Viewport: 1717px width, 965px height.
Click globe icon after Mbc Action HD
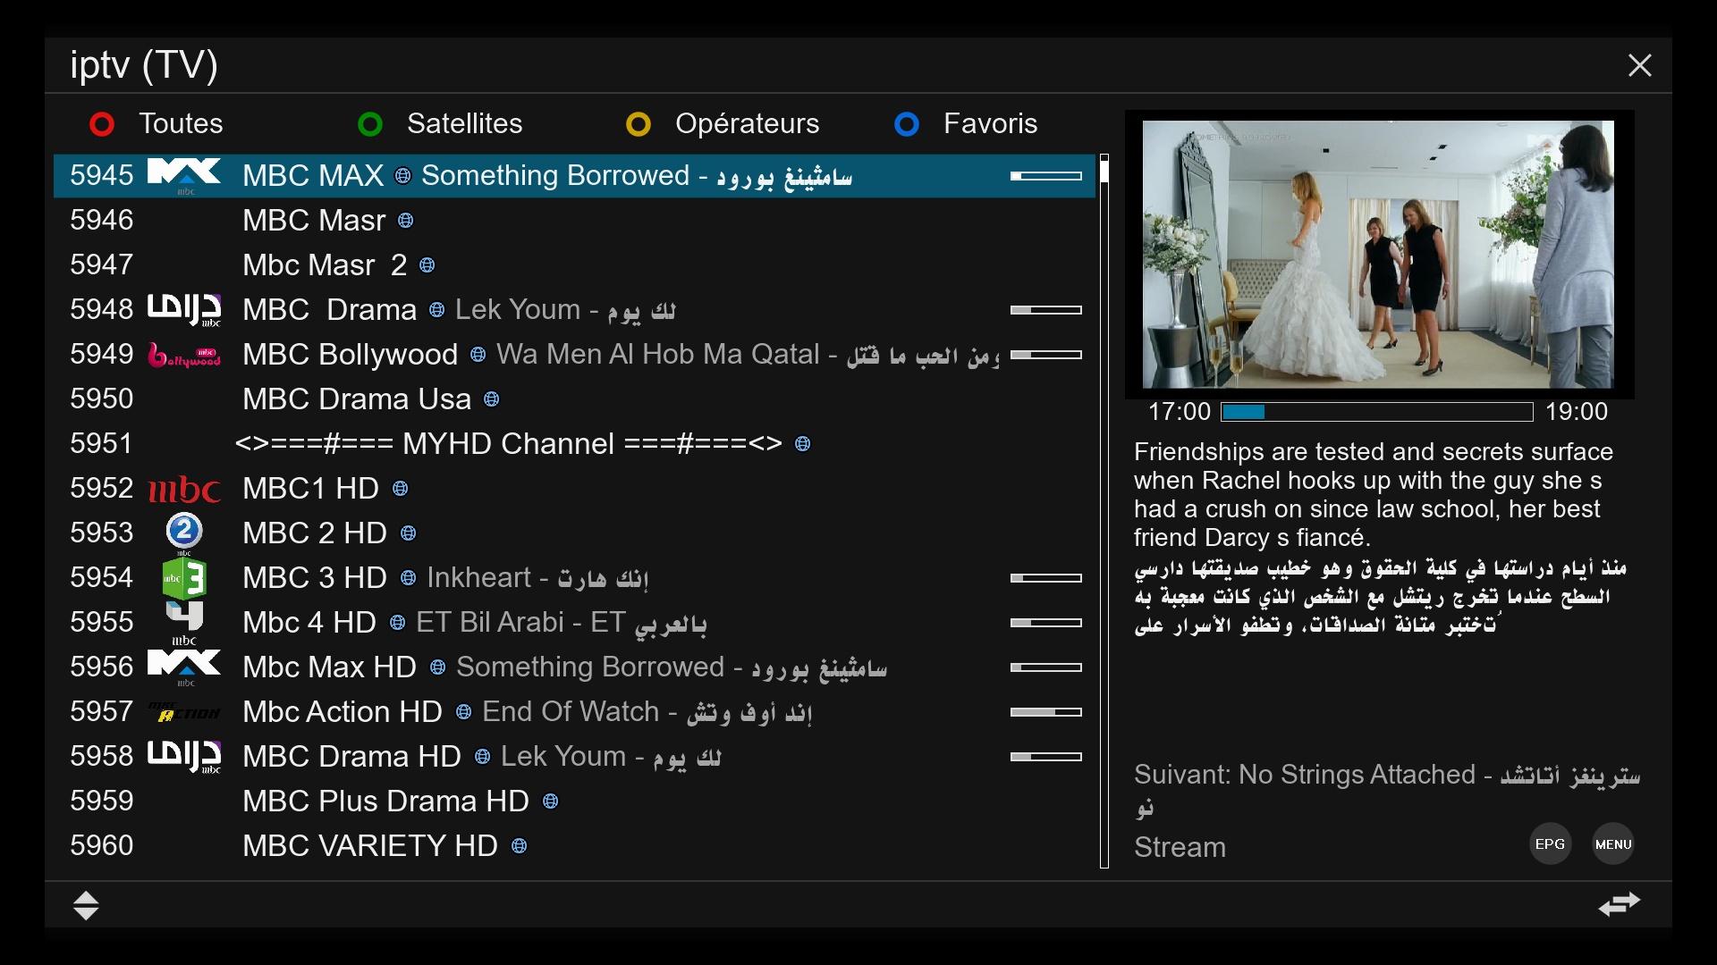pos(463,712)
